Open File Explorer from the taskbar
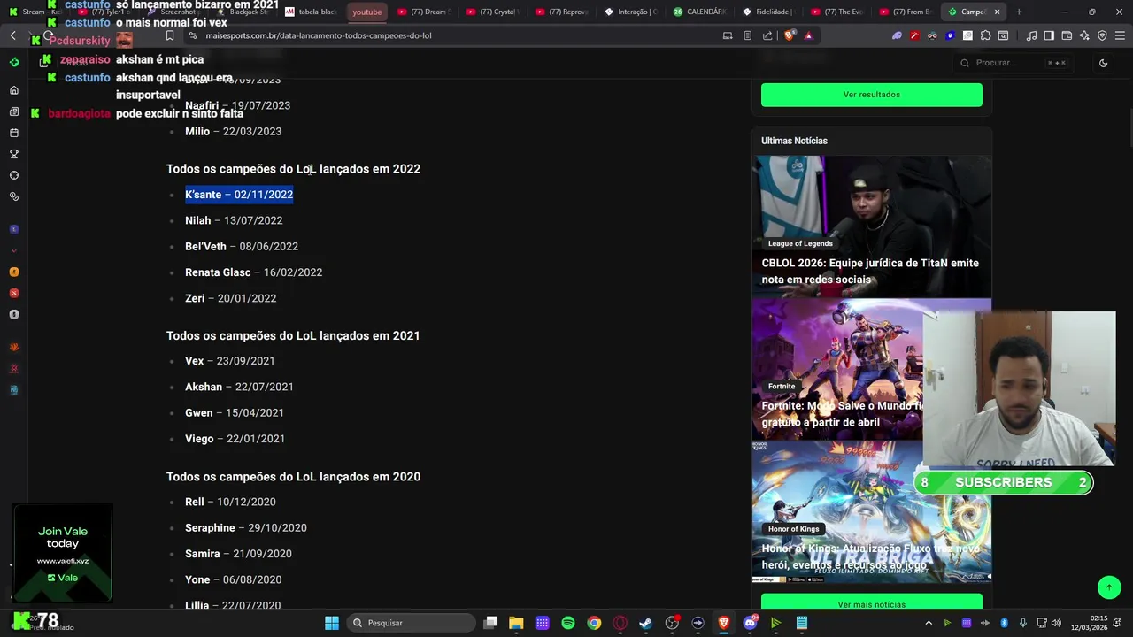Viewport: 1133px width, 637px height. point(516,623)
